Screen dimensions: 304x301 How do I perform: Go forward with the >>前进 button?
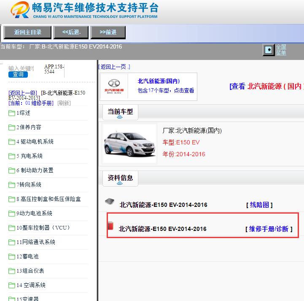click(x=108, y=33)
